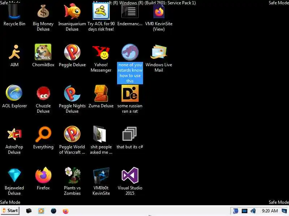Open Insaniquarium Deluxe fish icon

pos(72,11)
